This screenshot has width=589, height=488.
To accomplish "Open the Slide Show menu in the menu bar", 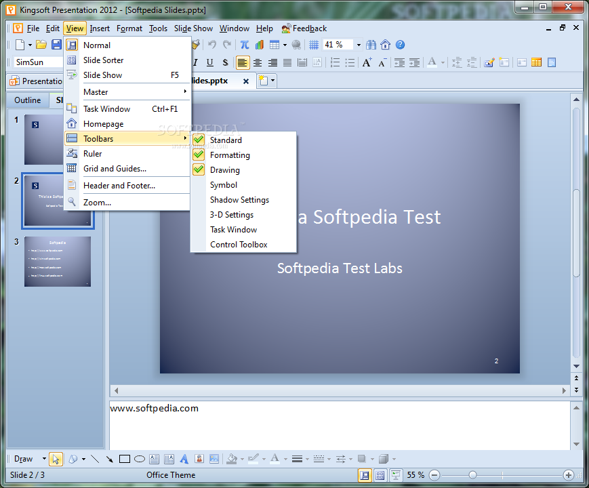I will coord(193,28).
